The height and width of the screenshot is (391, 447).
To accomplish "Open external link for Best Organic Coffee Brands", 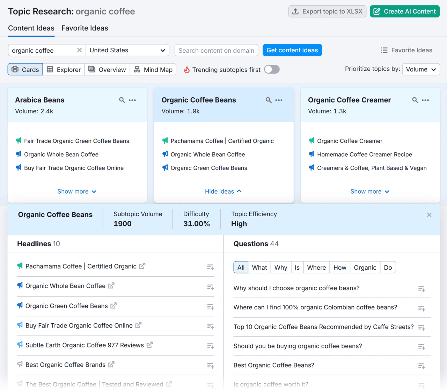I will [111, 364].
